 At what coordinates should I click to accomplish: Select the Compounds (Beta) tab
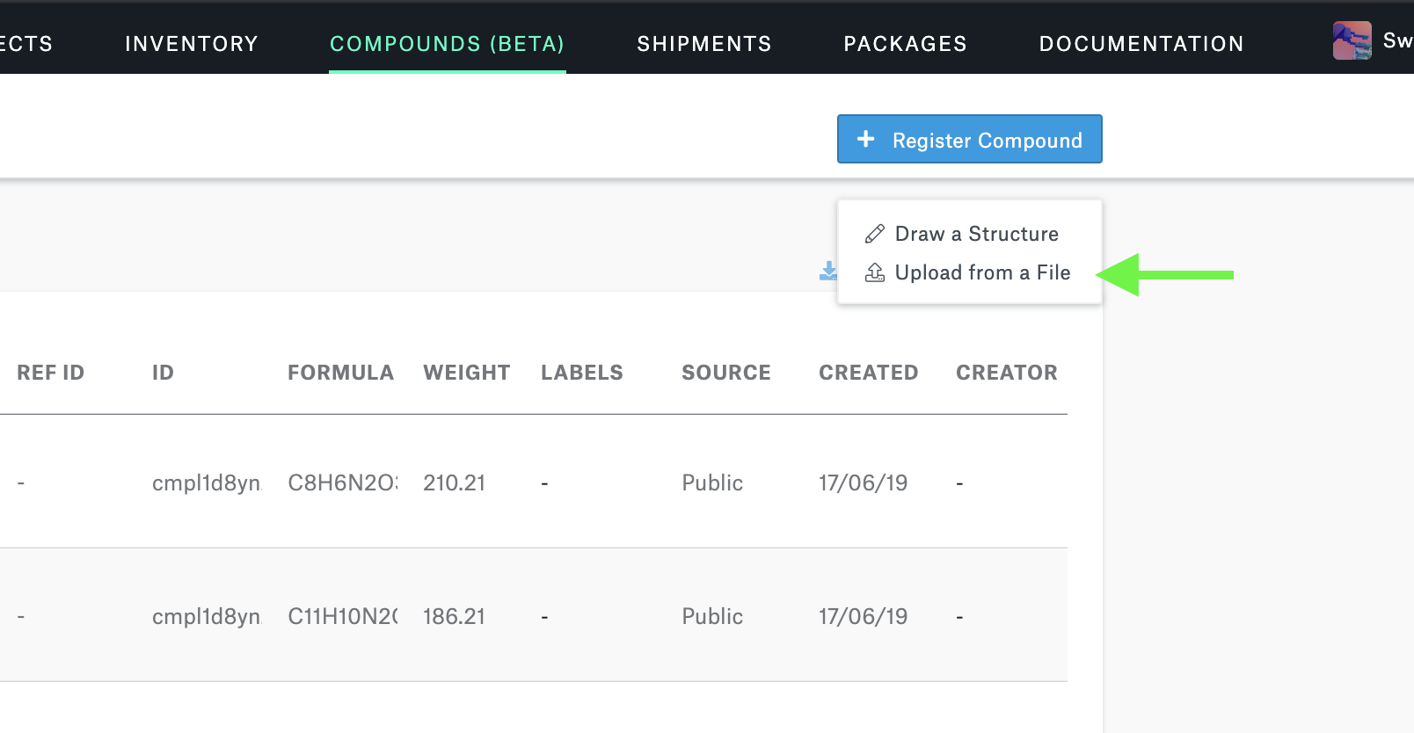[x=447, y=44]
